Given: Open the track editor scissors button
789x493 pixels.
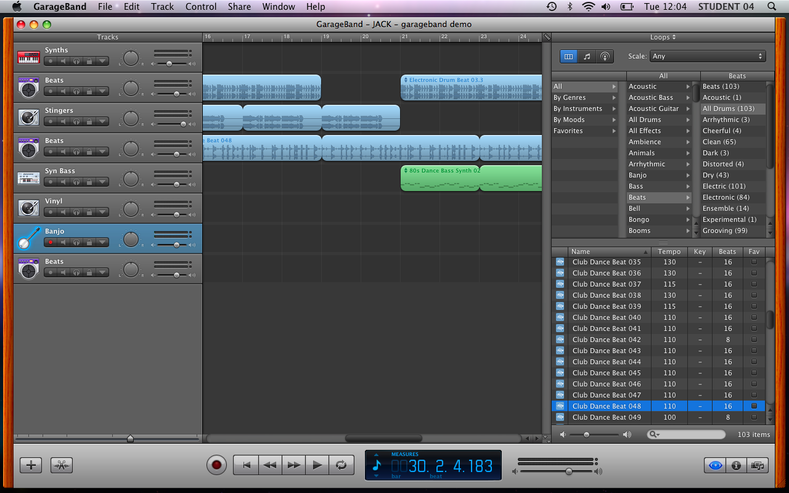Looking at the screenshot, I should coord(62,465).
